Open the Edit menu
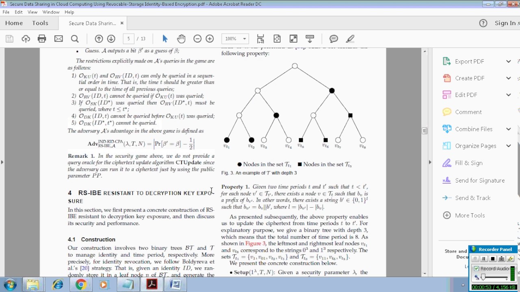 (x=19, y=12)
